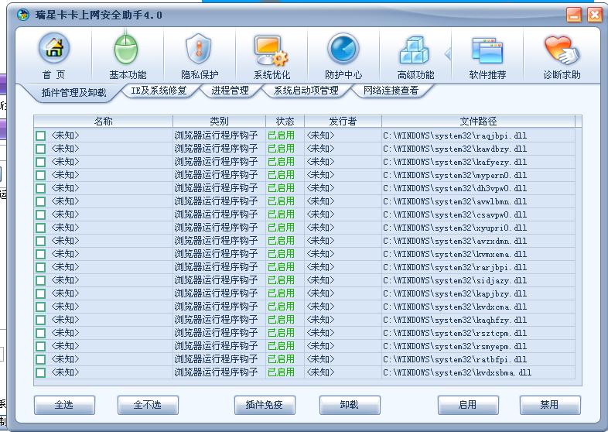Select path C:\WINDOWS\system32\avzxdmn.dll
Viewport: 608px width, 432px height.
455,241
